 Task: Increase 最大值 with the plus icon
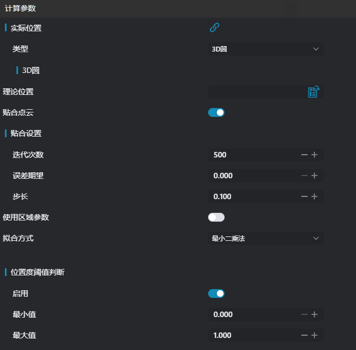pos(314,335)
